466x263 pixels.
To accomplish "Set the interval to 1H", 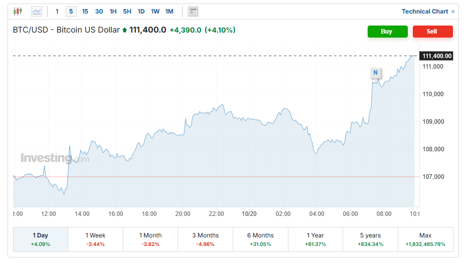I will (113, 11).
